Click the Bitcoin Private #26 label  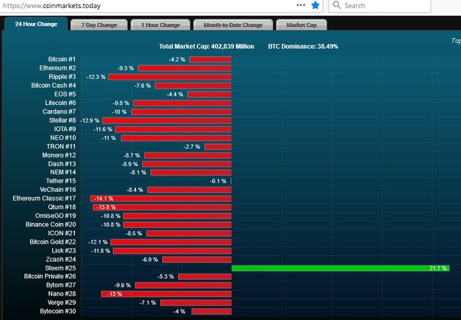[x=50, y=277]
